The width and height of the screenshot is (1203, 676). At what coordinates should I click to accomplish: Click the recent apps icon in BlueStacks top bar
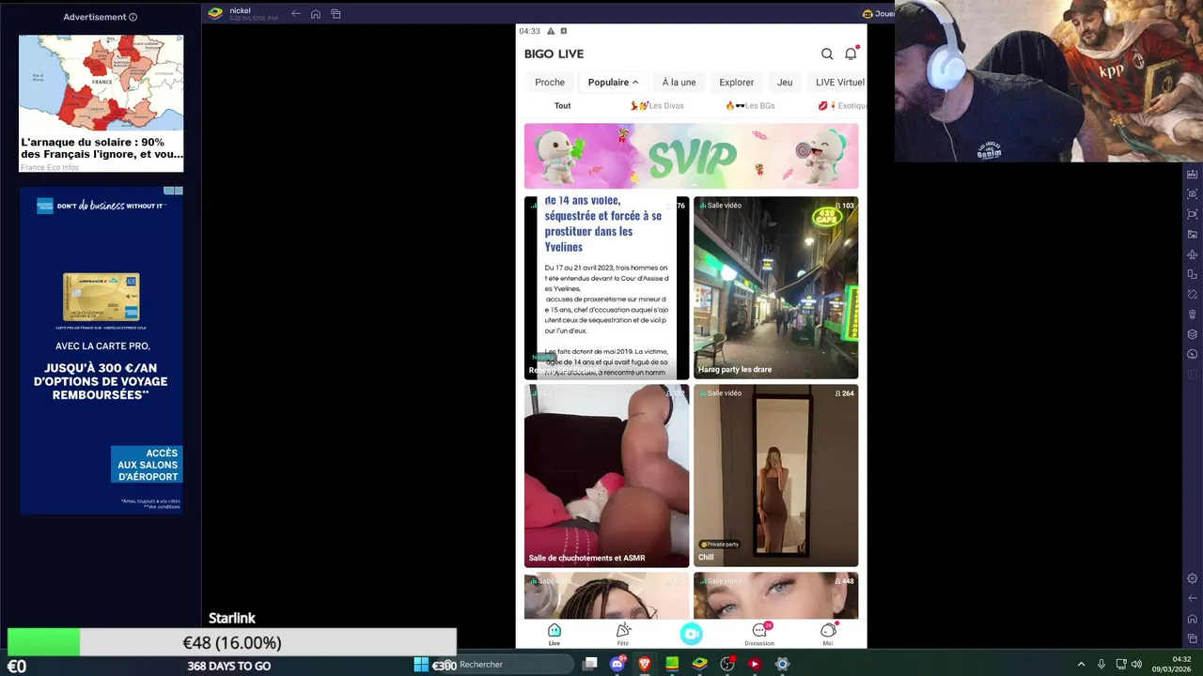[x=336, y=13]
